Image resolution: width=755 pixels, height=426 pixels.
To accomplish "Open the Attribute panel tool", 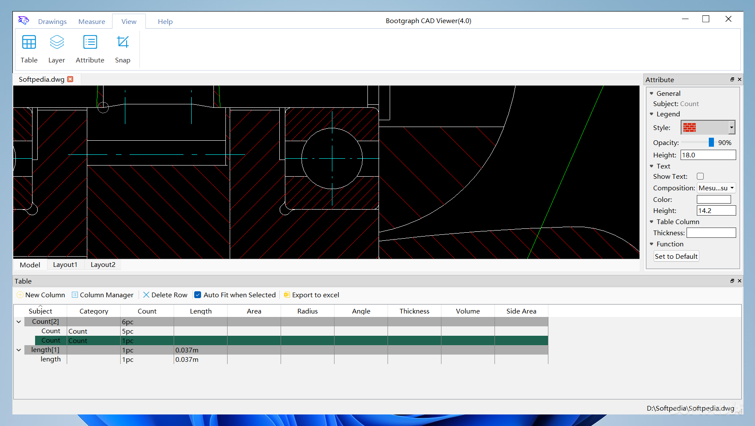I will [90, 49].
